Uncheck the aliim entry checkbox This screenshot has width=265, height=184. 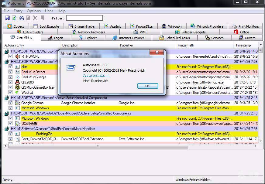pos(10,66)
